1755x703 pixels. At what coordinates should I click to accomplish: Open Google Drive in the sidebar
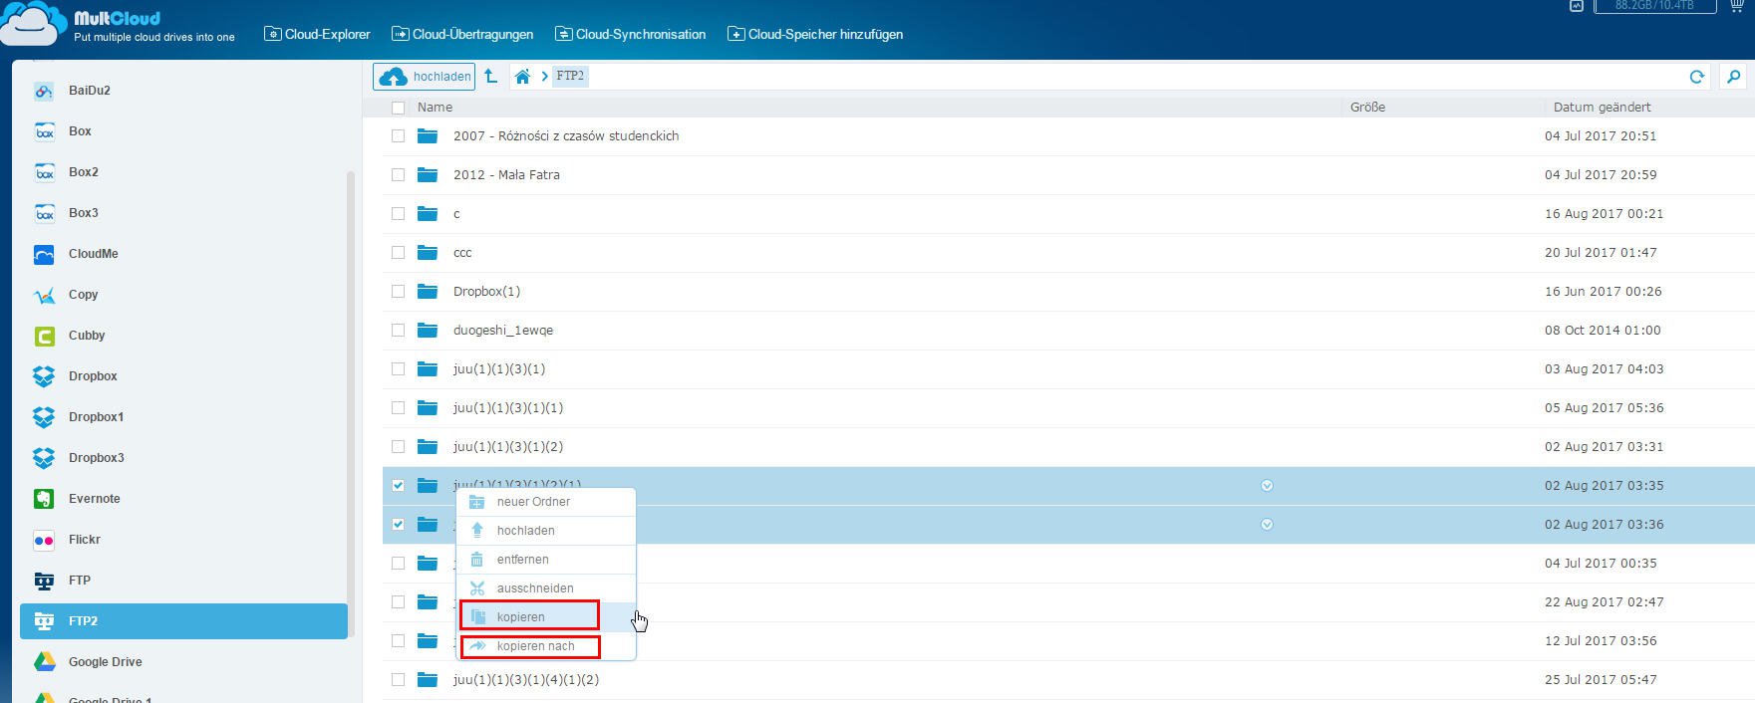(x=105, y=662)
